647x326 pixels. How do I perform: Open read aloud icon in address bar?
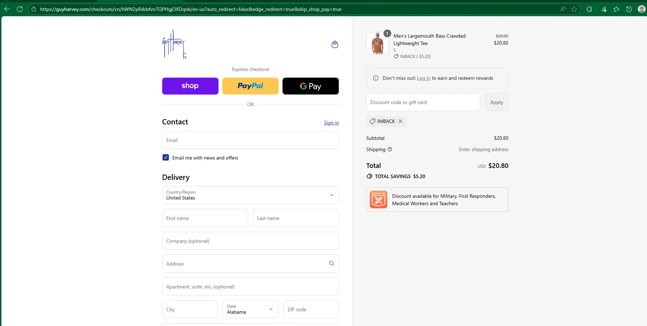563,9
